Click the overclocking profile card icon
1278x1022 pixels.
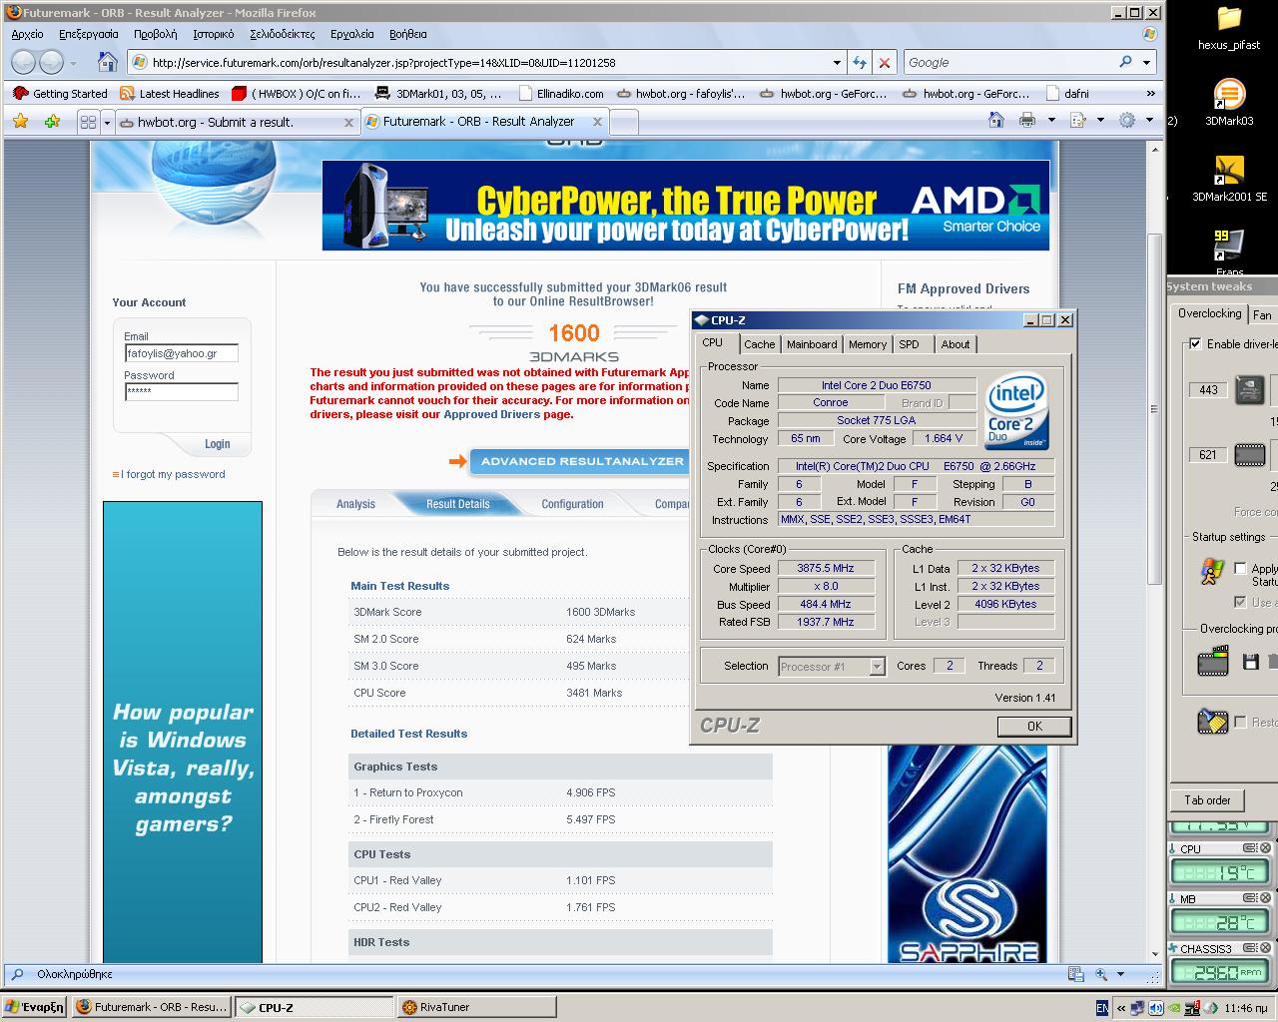click(1212, 661)
